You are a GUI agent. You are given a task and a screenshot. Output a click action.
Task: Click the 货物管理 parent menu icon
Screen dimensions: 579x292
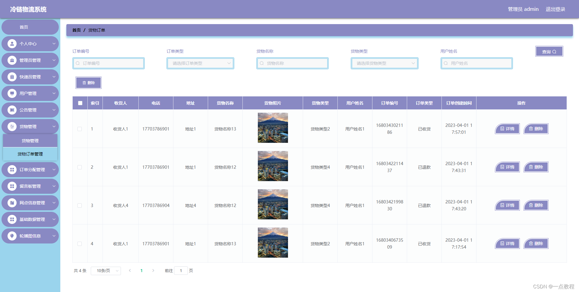tap(12, 127)
